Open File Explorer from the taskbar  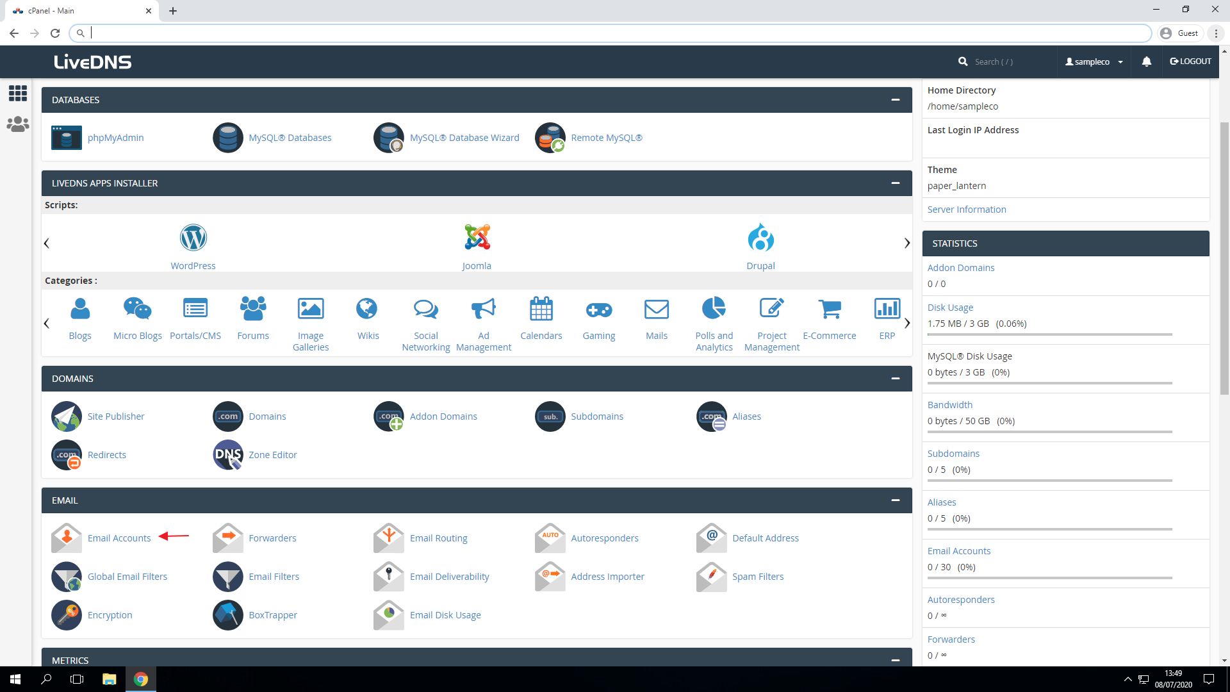tap(109, 679)
